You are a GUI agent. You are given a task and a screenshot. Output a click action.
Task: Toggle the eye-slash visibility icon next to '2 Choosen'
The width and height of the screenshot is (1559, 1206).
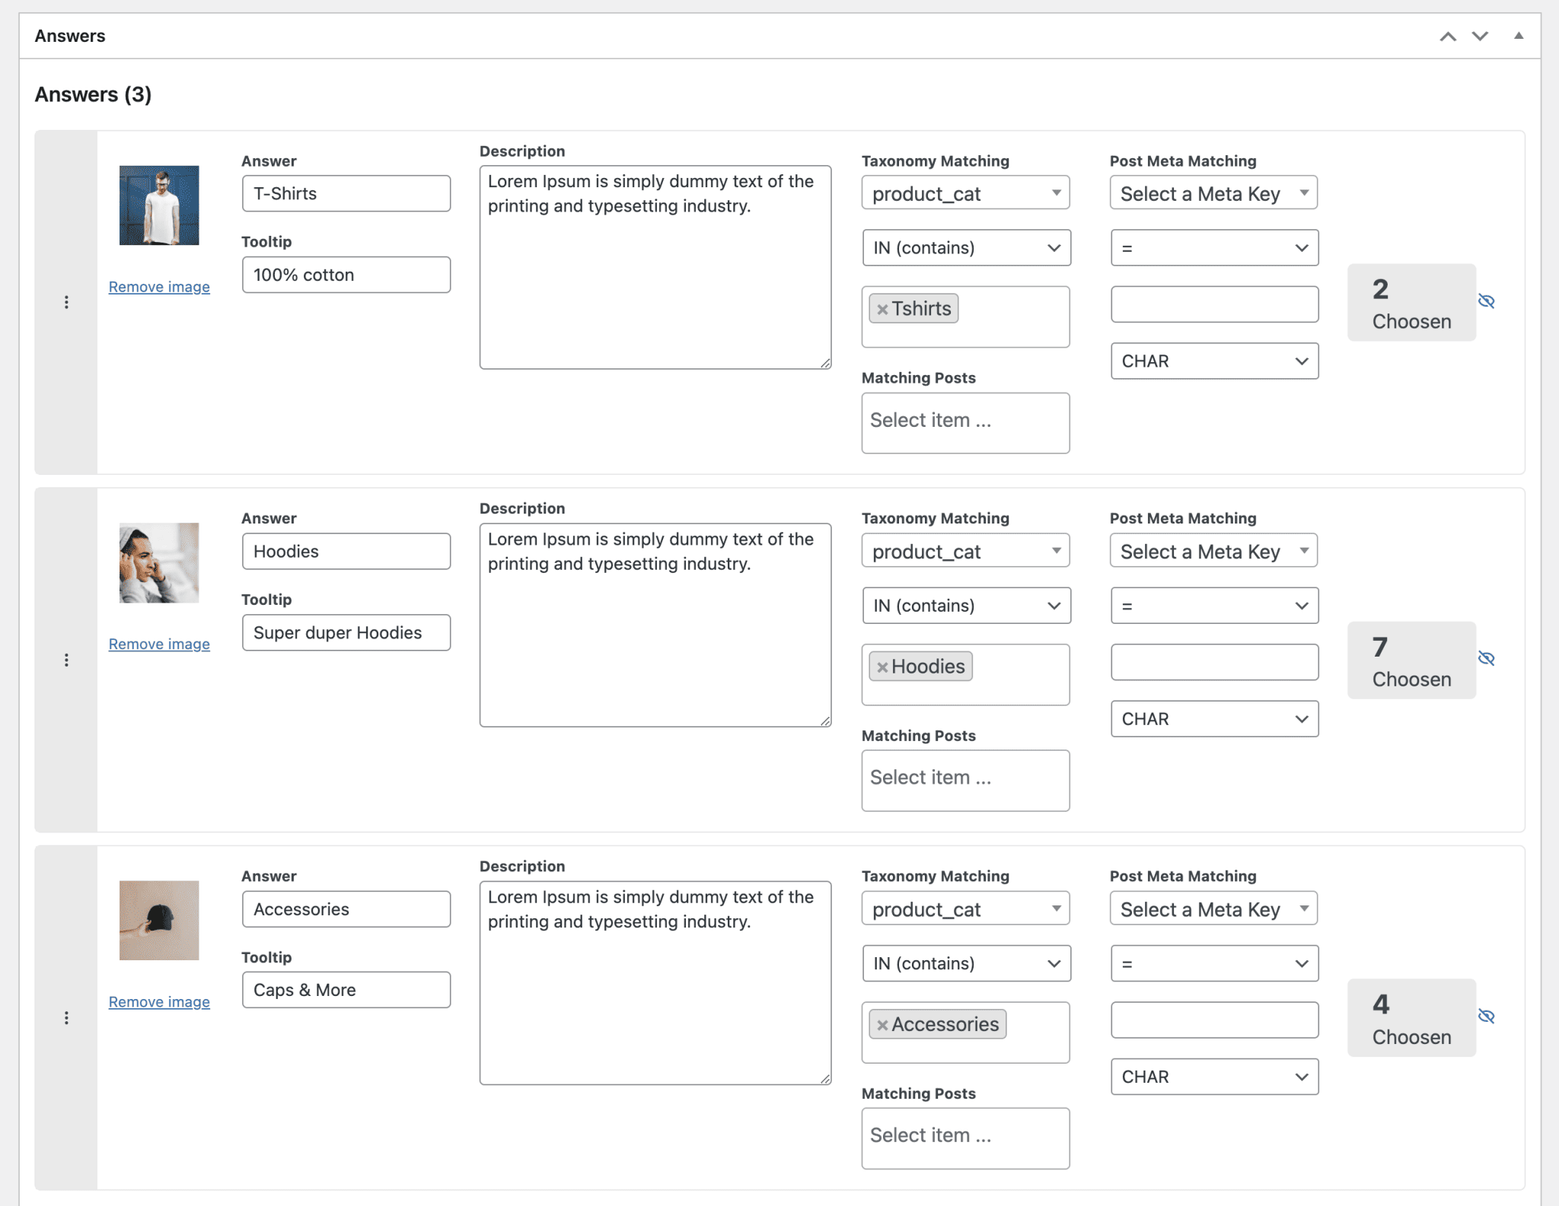1487,301
